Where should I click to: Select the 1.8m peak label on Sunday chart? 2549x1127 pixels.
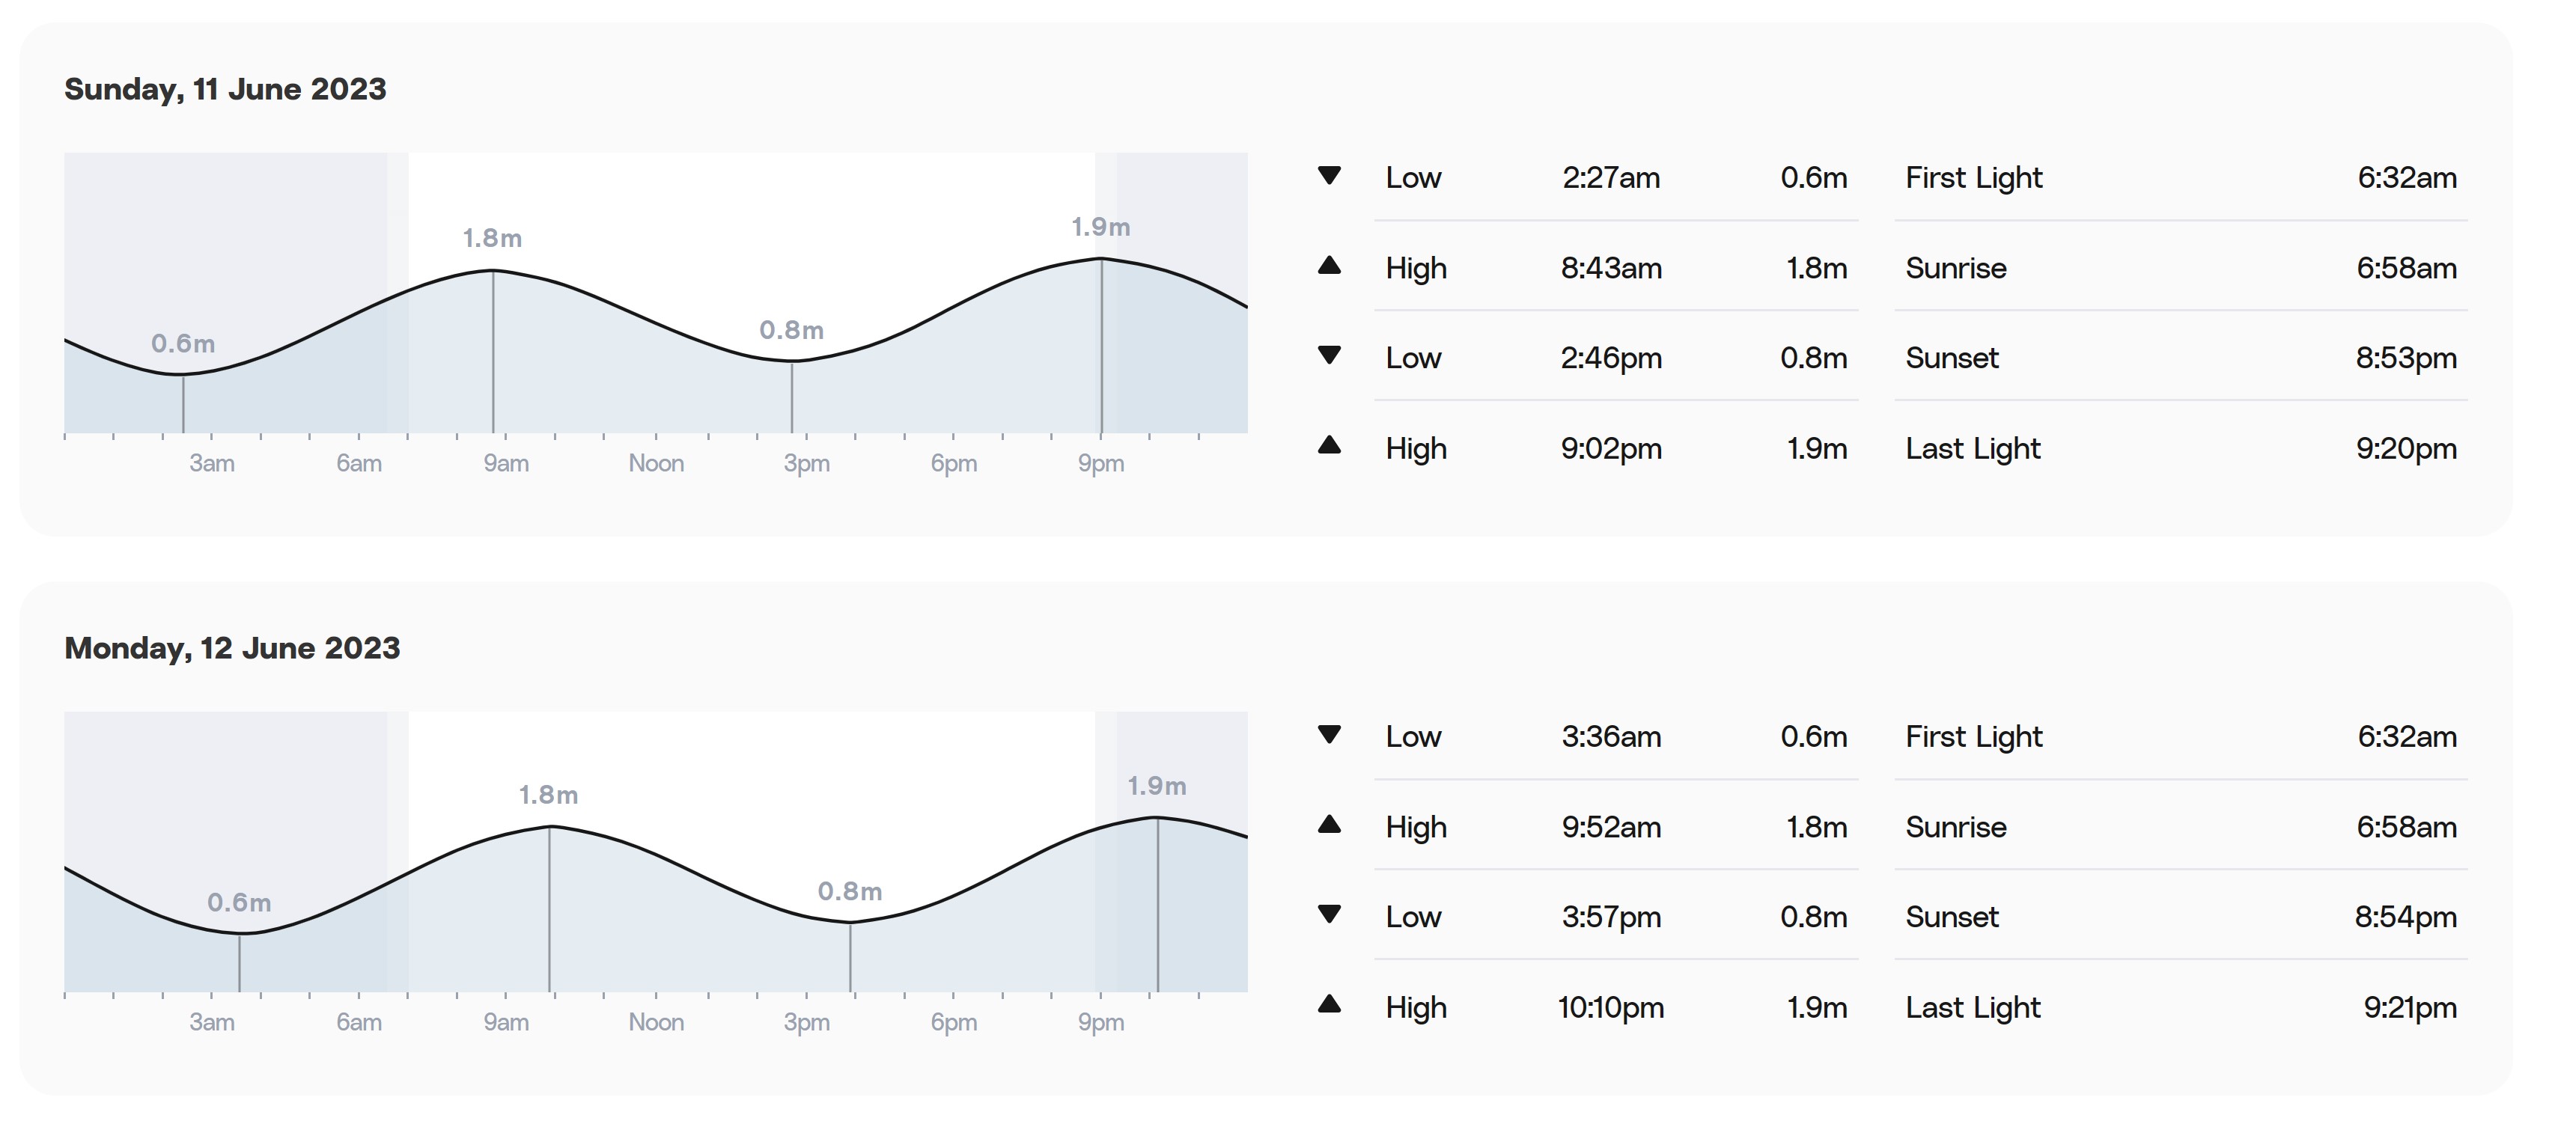pyautogui.click(x=493, y=239)
